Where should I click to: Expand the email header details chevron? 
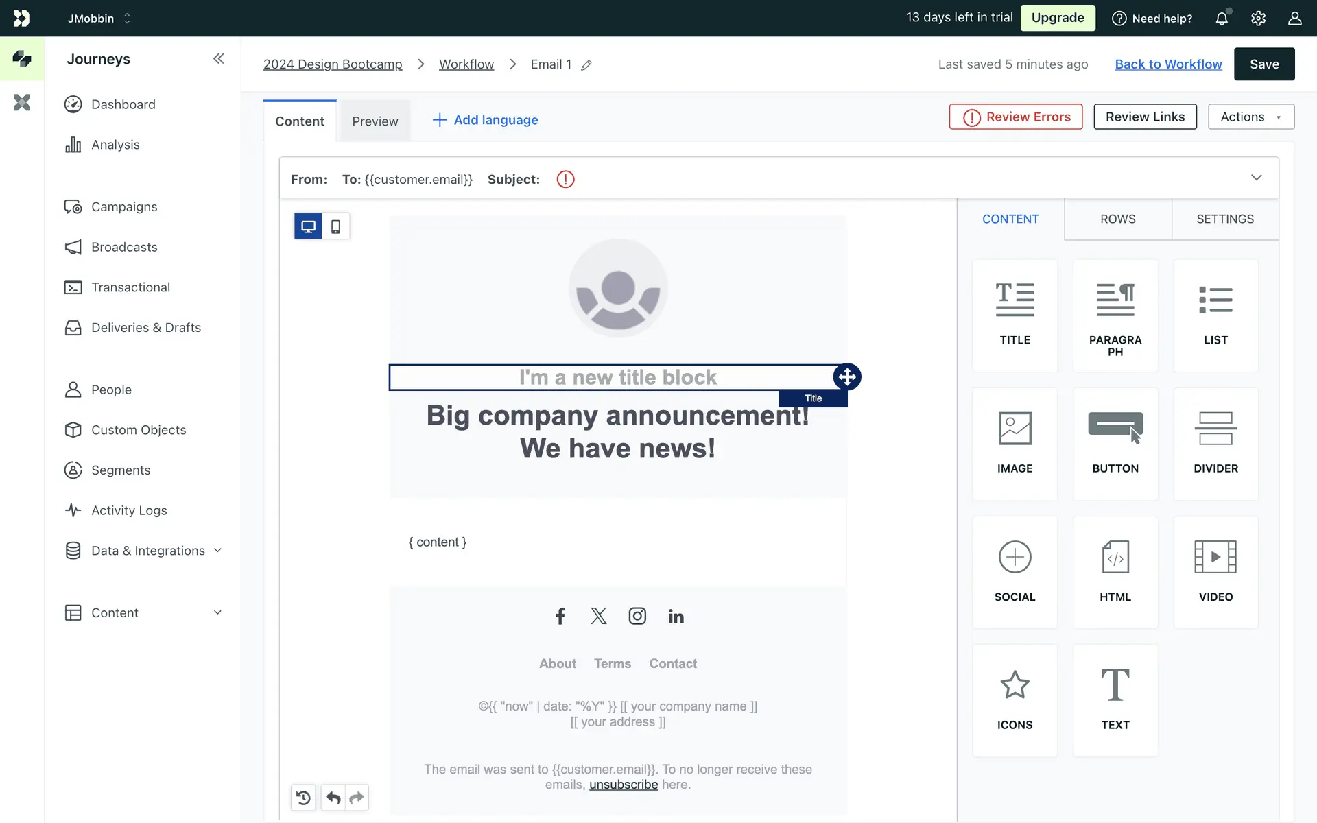1256,178
